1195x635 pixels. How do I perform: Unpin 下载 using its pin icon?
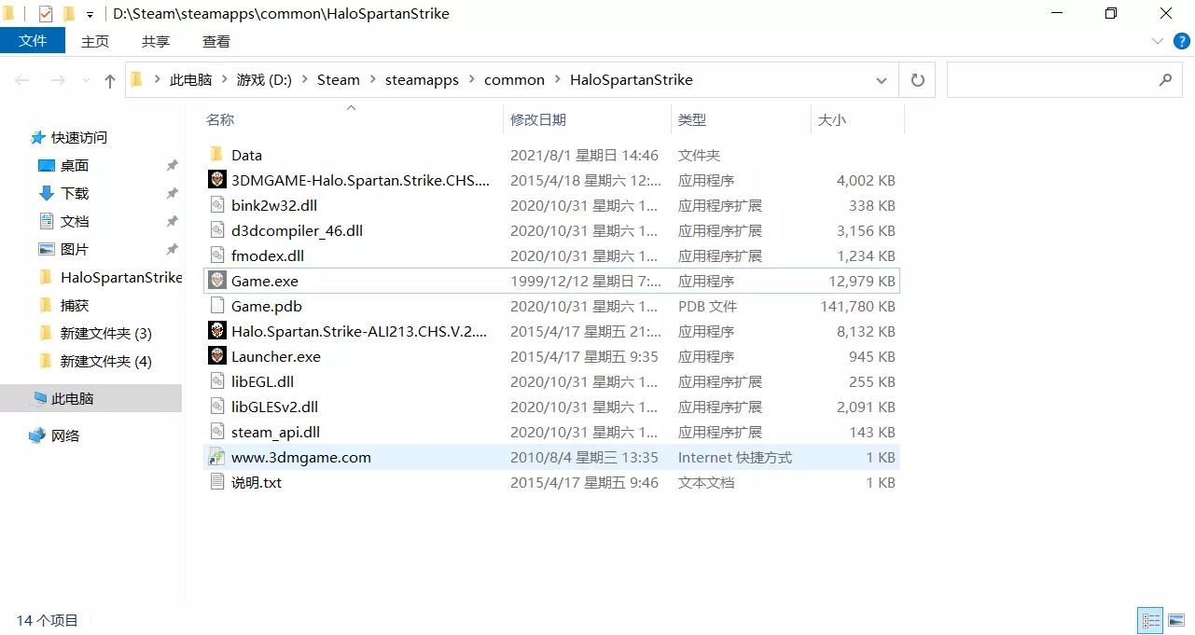[172, 193]
